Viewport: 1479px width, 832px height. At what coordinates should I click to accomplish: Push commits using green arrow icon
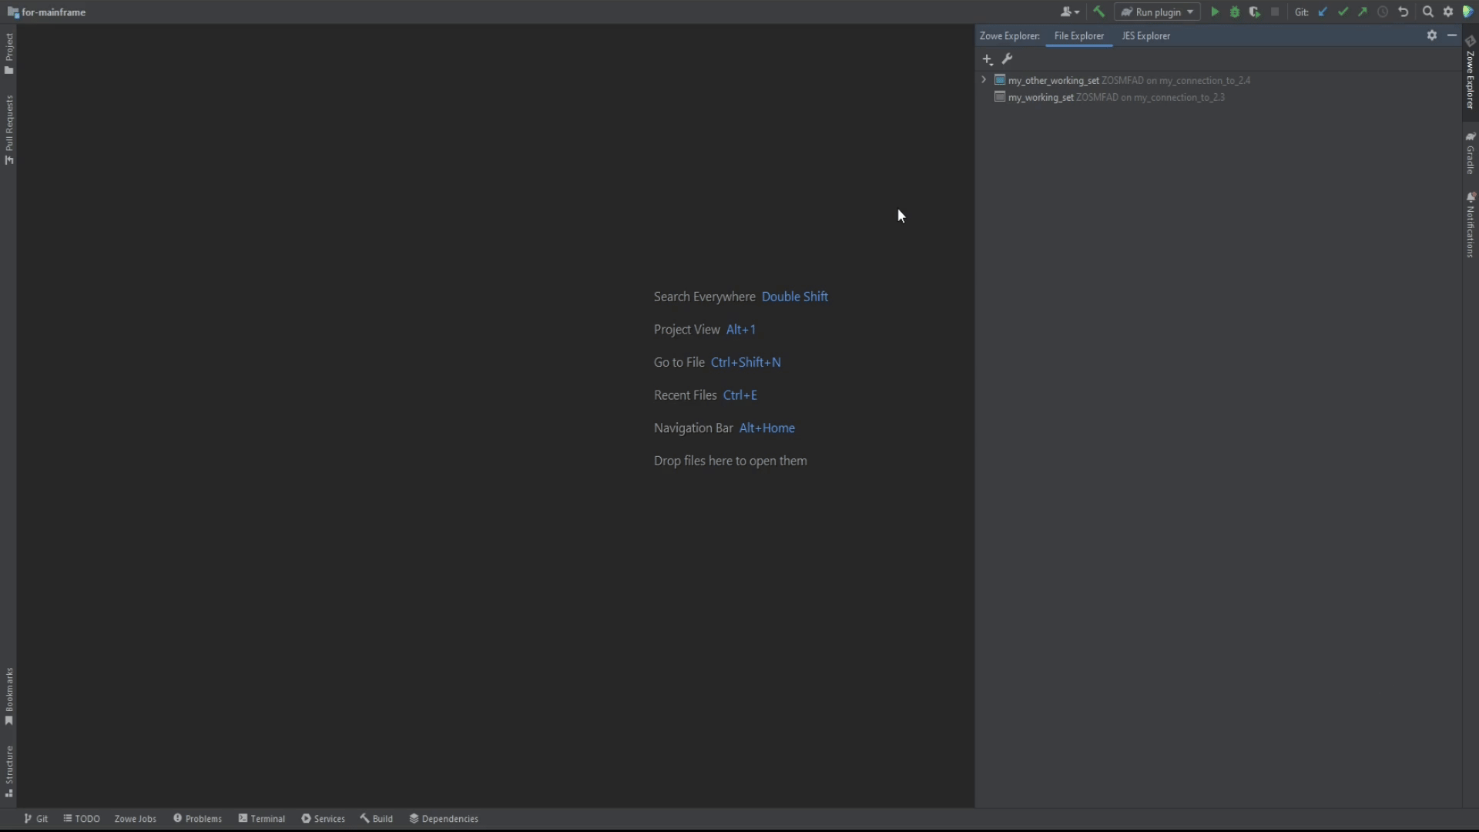(x=1363, y=12)
